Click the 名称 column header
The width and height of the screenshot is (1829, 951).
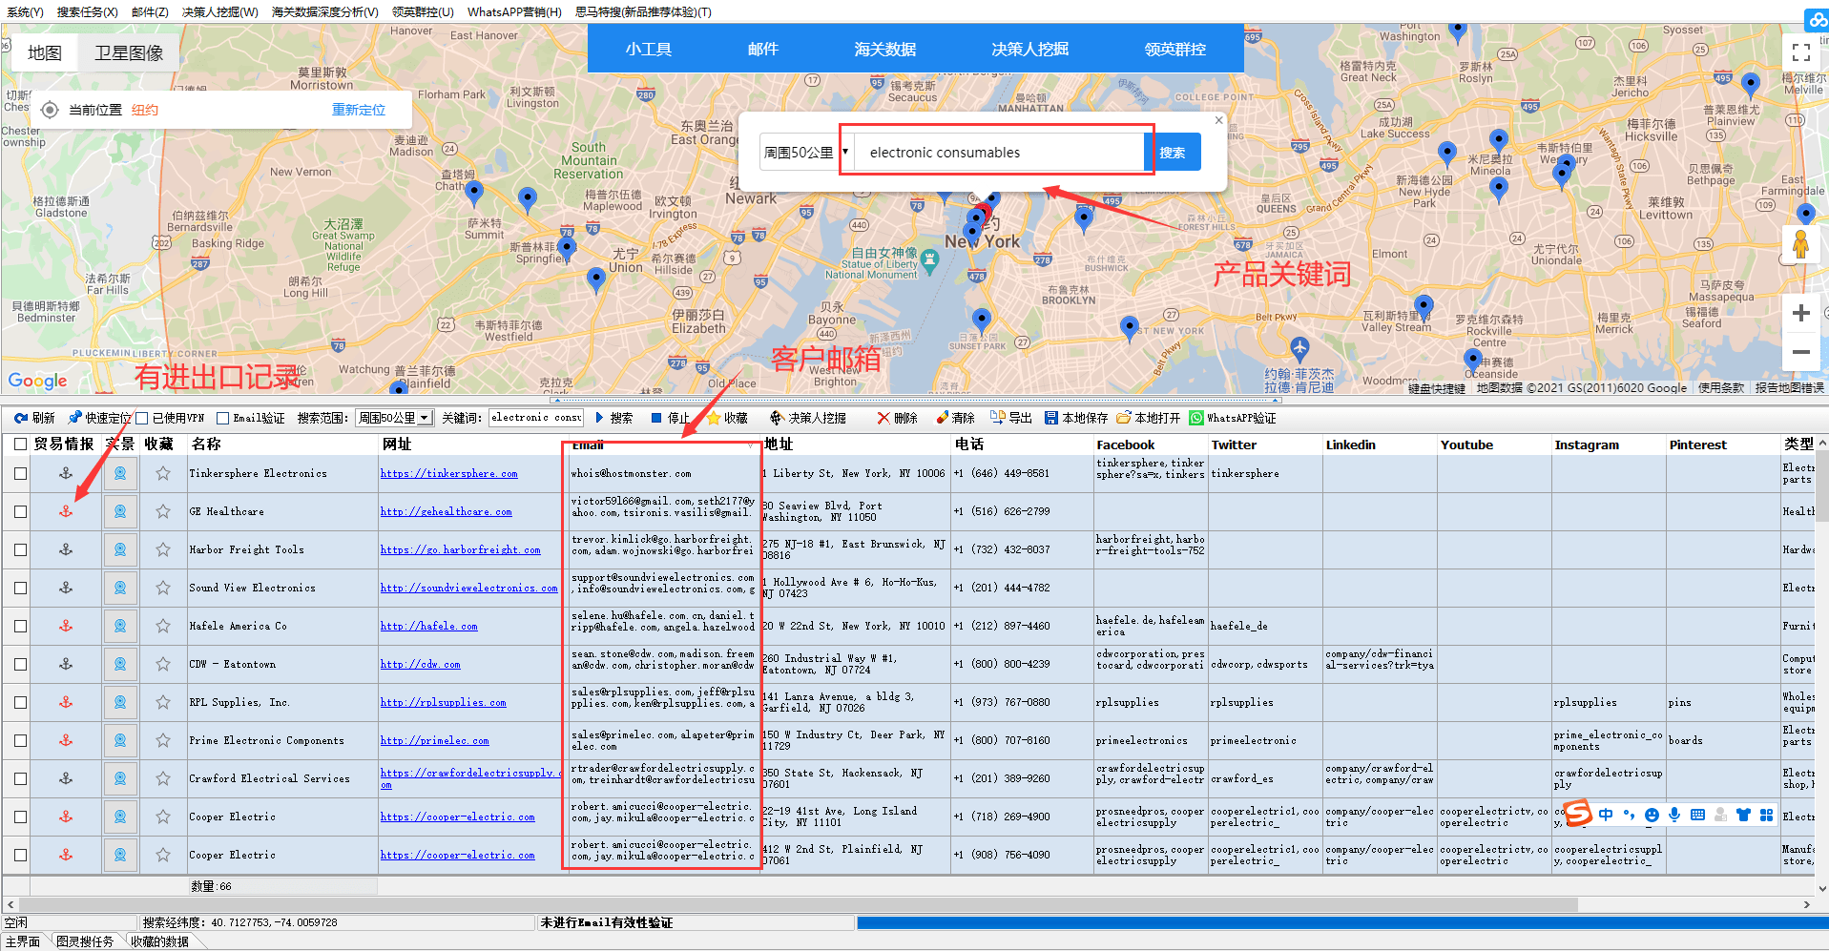point(206,444)
